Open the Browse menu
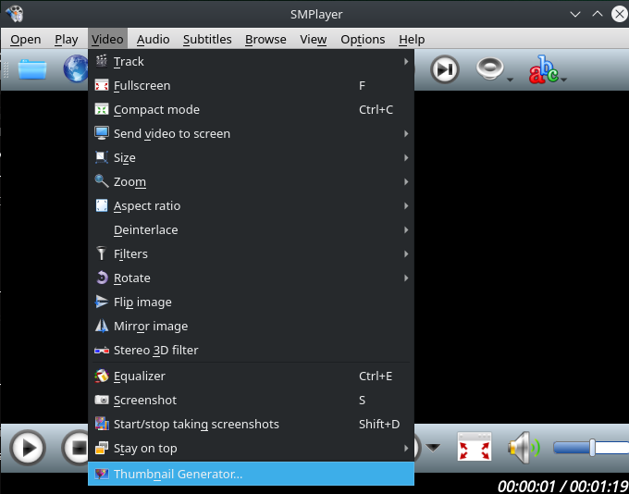Image resolution: width=629 pixels, height=494 pixels. (265, 40)
